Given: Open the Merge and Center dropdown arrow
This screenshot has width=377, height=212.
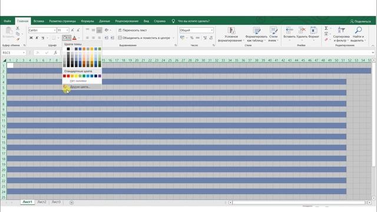Looking at the screenshot, I should 173,38.
